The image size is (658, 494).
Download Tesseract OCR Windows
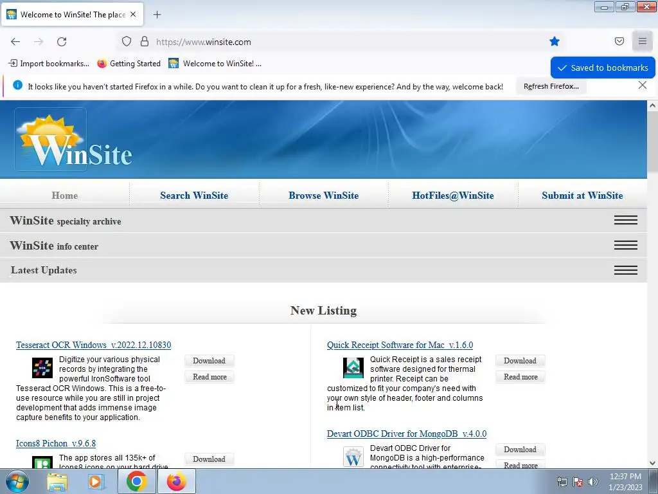(x=209, y=361)
